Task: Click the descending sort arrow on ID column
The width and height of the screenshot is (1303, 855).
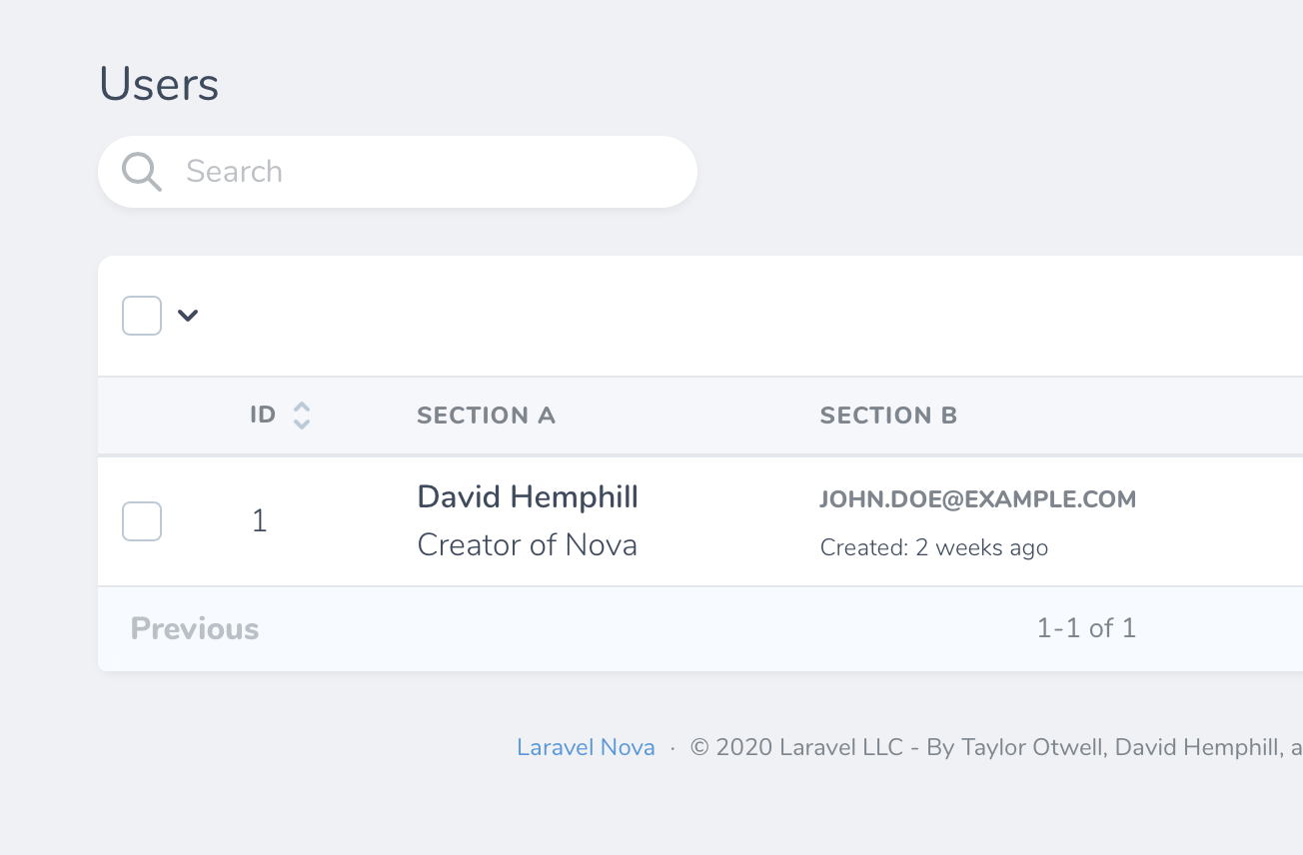Action: 300,422
